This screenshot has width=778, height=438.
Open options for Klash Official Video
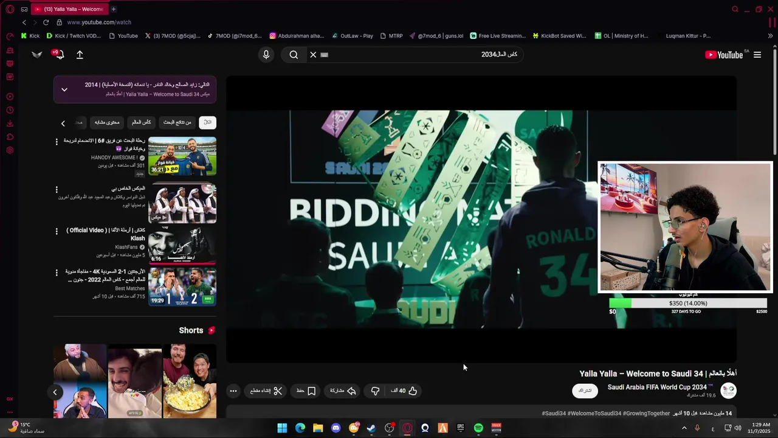pos(57,231)
